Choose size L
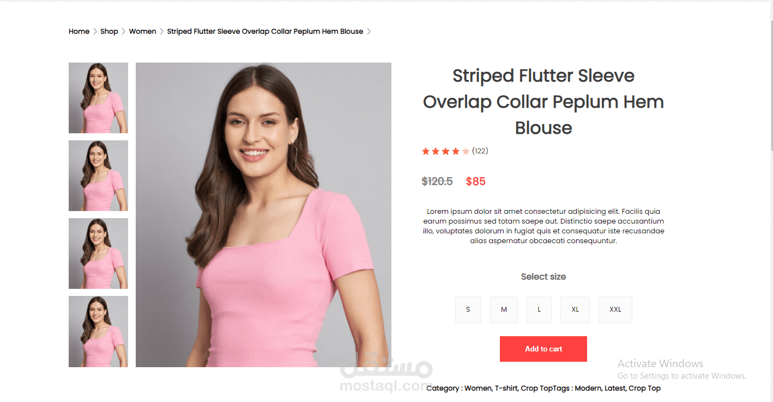This screenshot has height=402, width=773. click(x=539, y=310)
